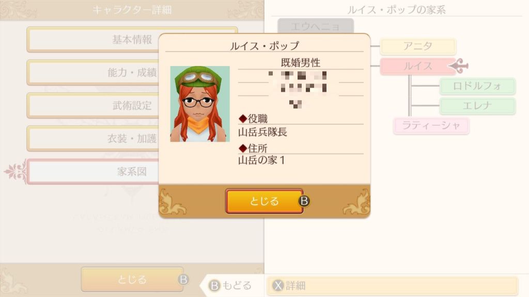Click the B icon on bottom-left とじる
The height and width of the screenshot is (297, 529).
point(183,279)
